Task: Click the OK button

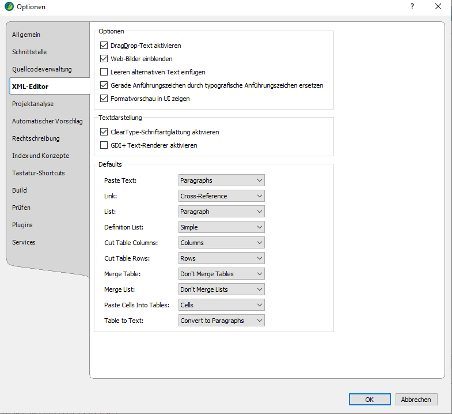Action: [369, 399]
